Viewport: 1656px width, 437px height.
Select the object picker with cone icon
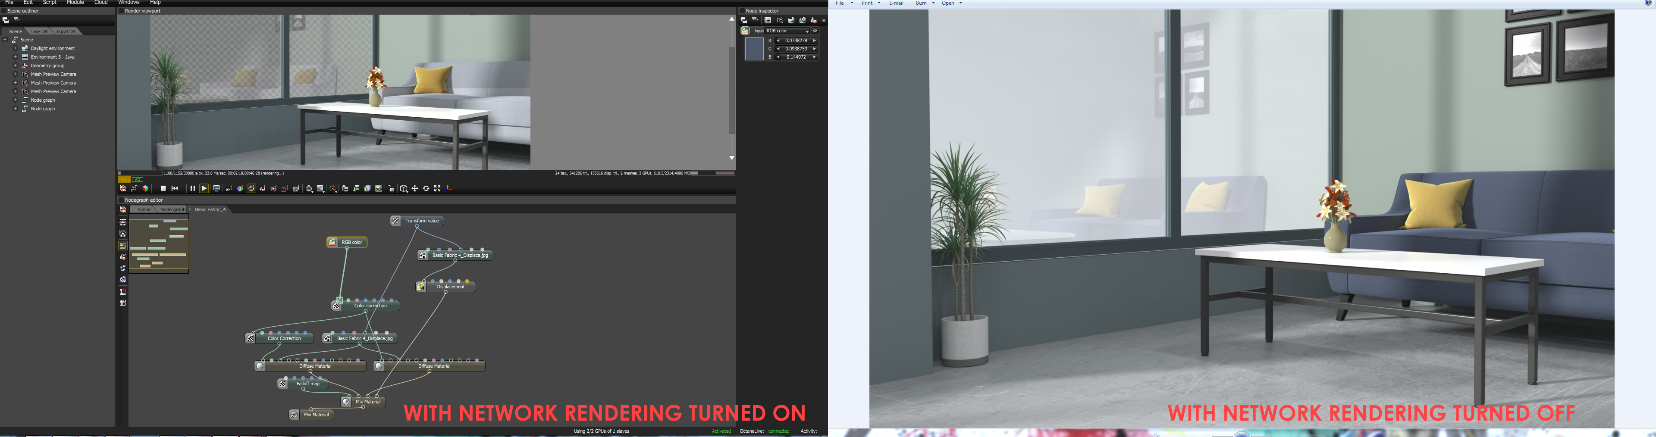(262, 188)
